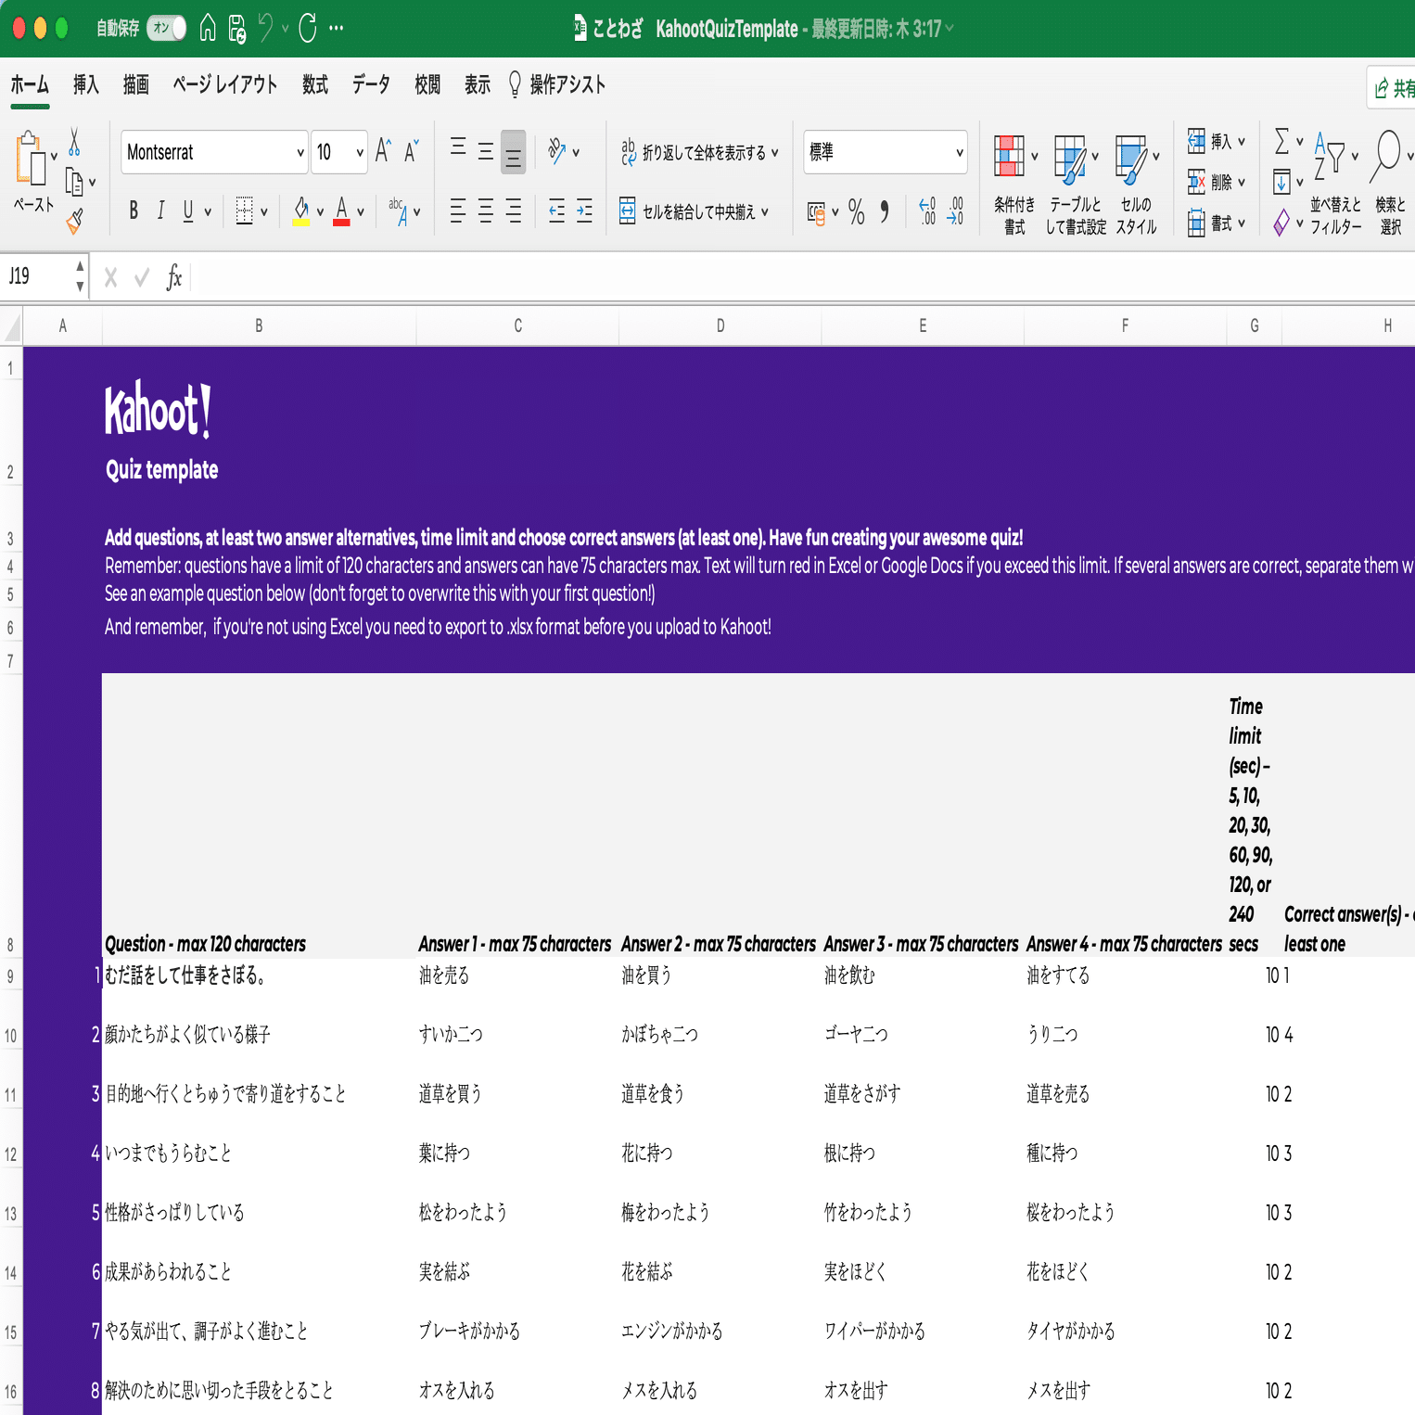Open 並べ替えとフィルター sort and filter
Image resolution: width=1415 pixels, height=1415 pixels.
click(x=1335, y=185)
